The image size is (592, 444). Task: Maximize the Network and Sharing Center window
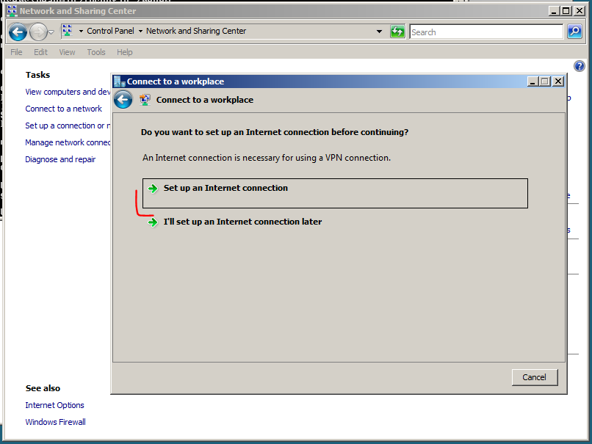pyautogui.click(x=566, y=11)
